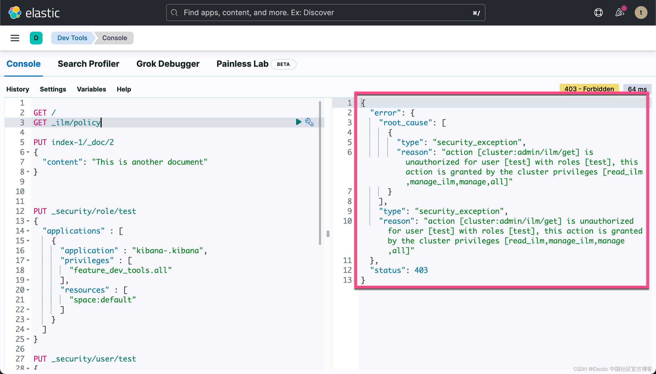
Task: Click the search magnifier icon
Action: coord(174,13)
